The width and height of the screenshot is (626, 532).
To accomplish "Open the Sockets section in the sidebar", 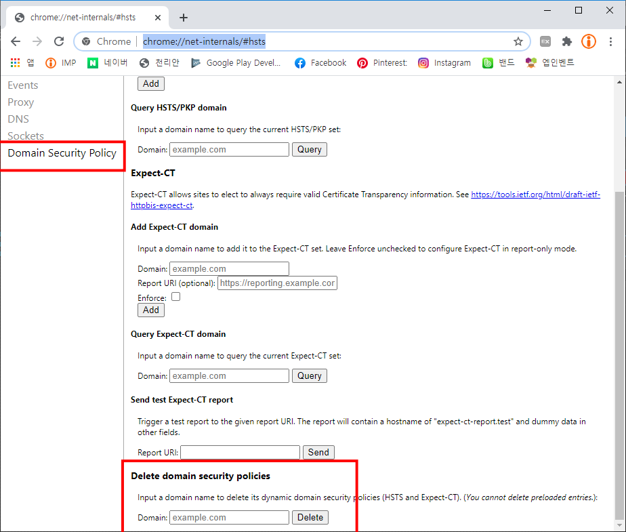I will pyautogui.click(x=26, y=136).
